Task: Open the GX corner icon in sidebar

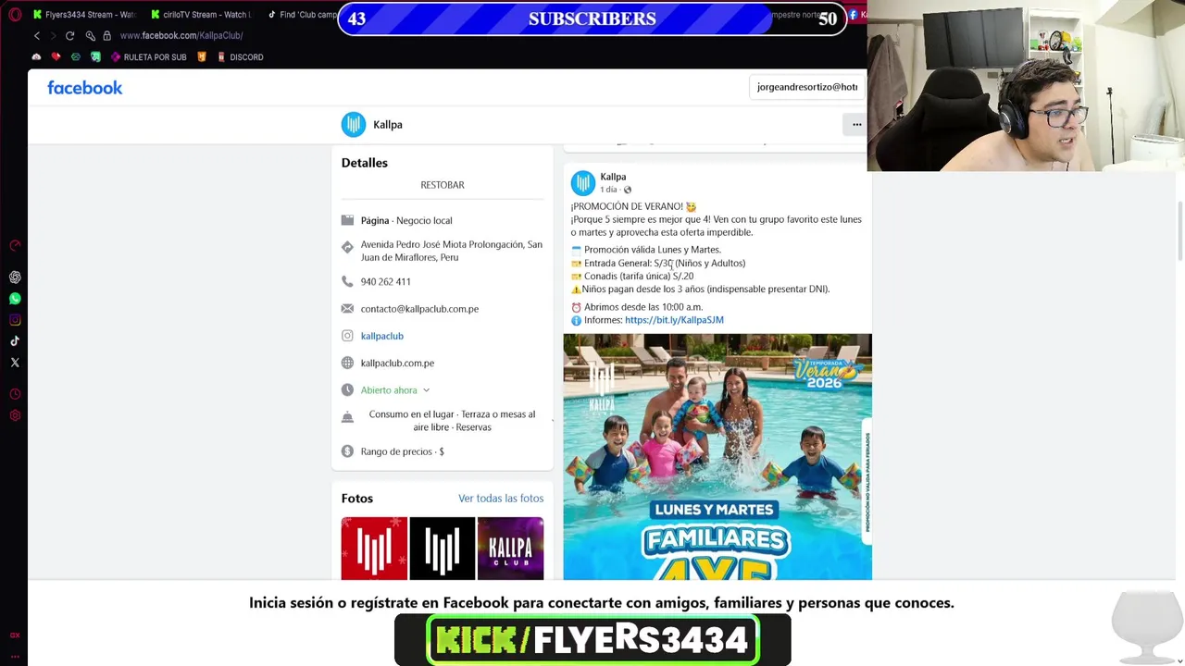Action: [x=15, y=635]
